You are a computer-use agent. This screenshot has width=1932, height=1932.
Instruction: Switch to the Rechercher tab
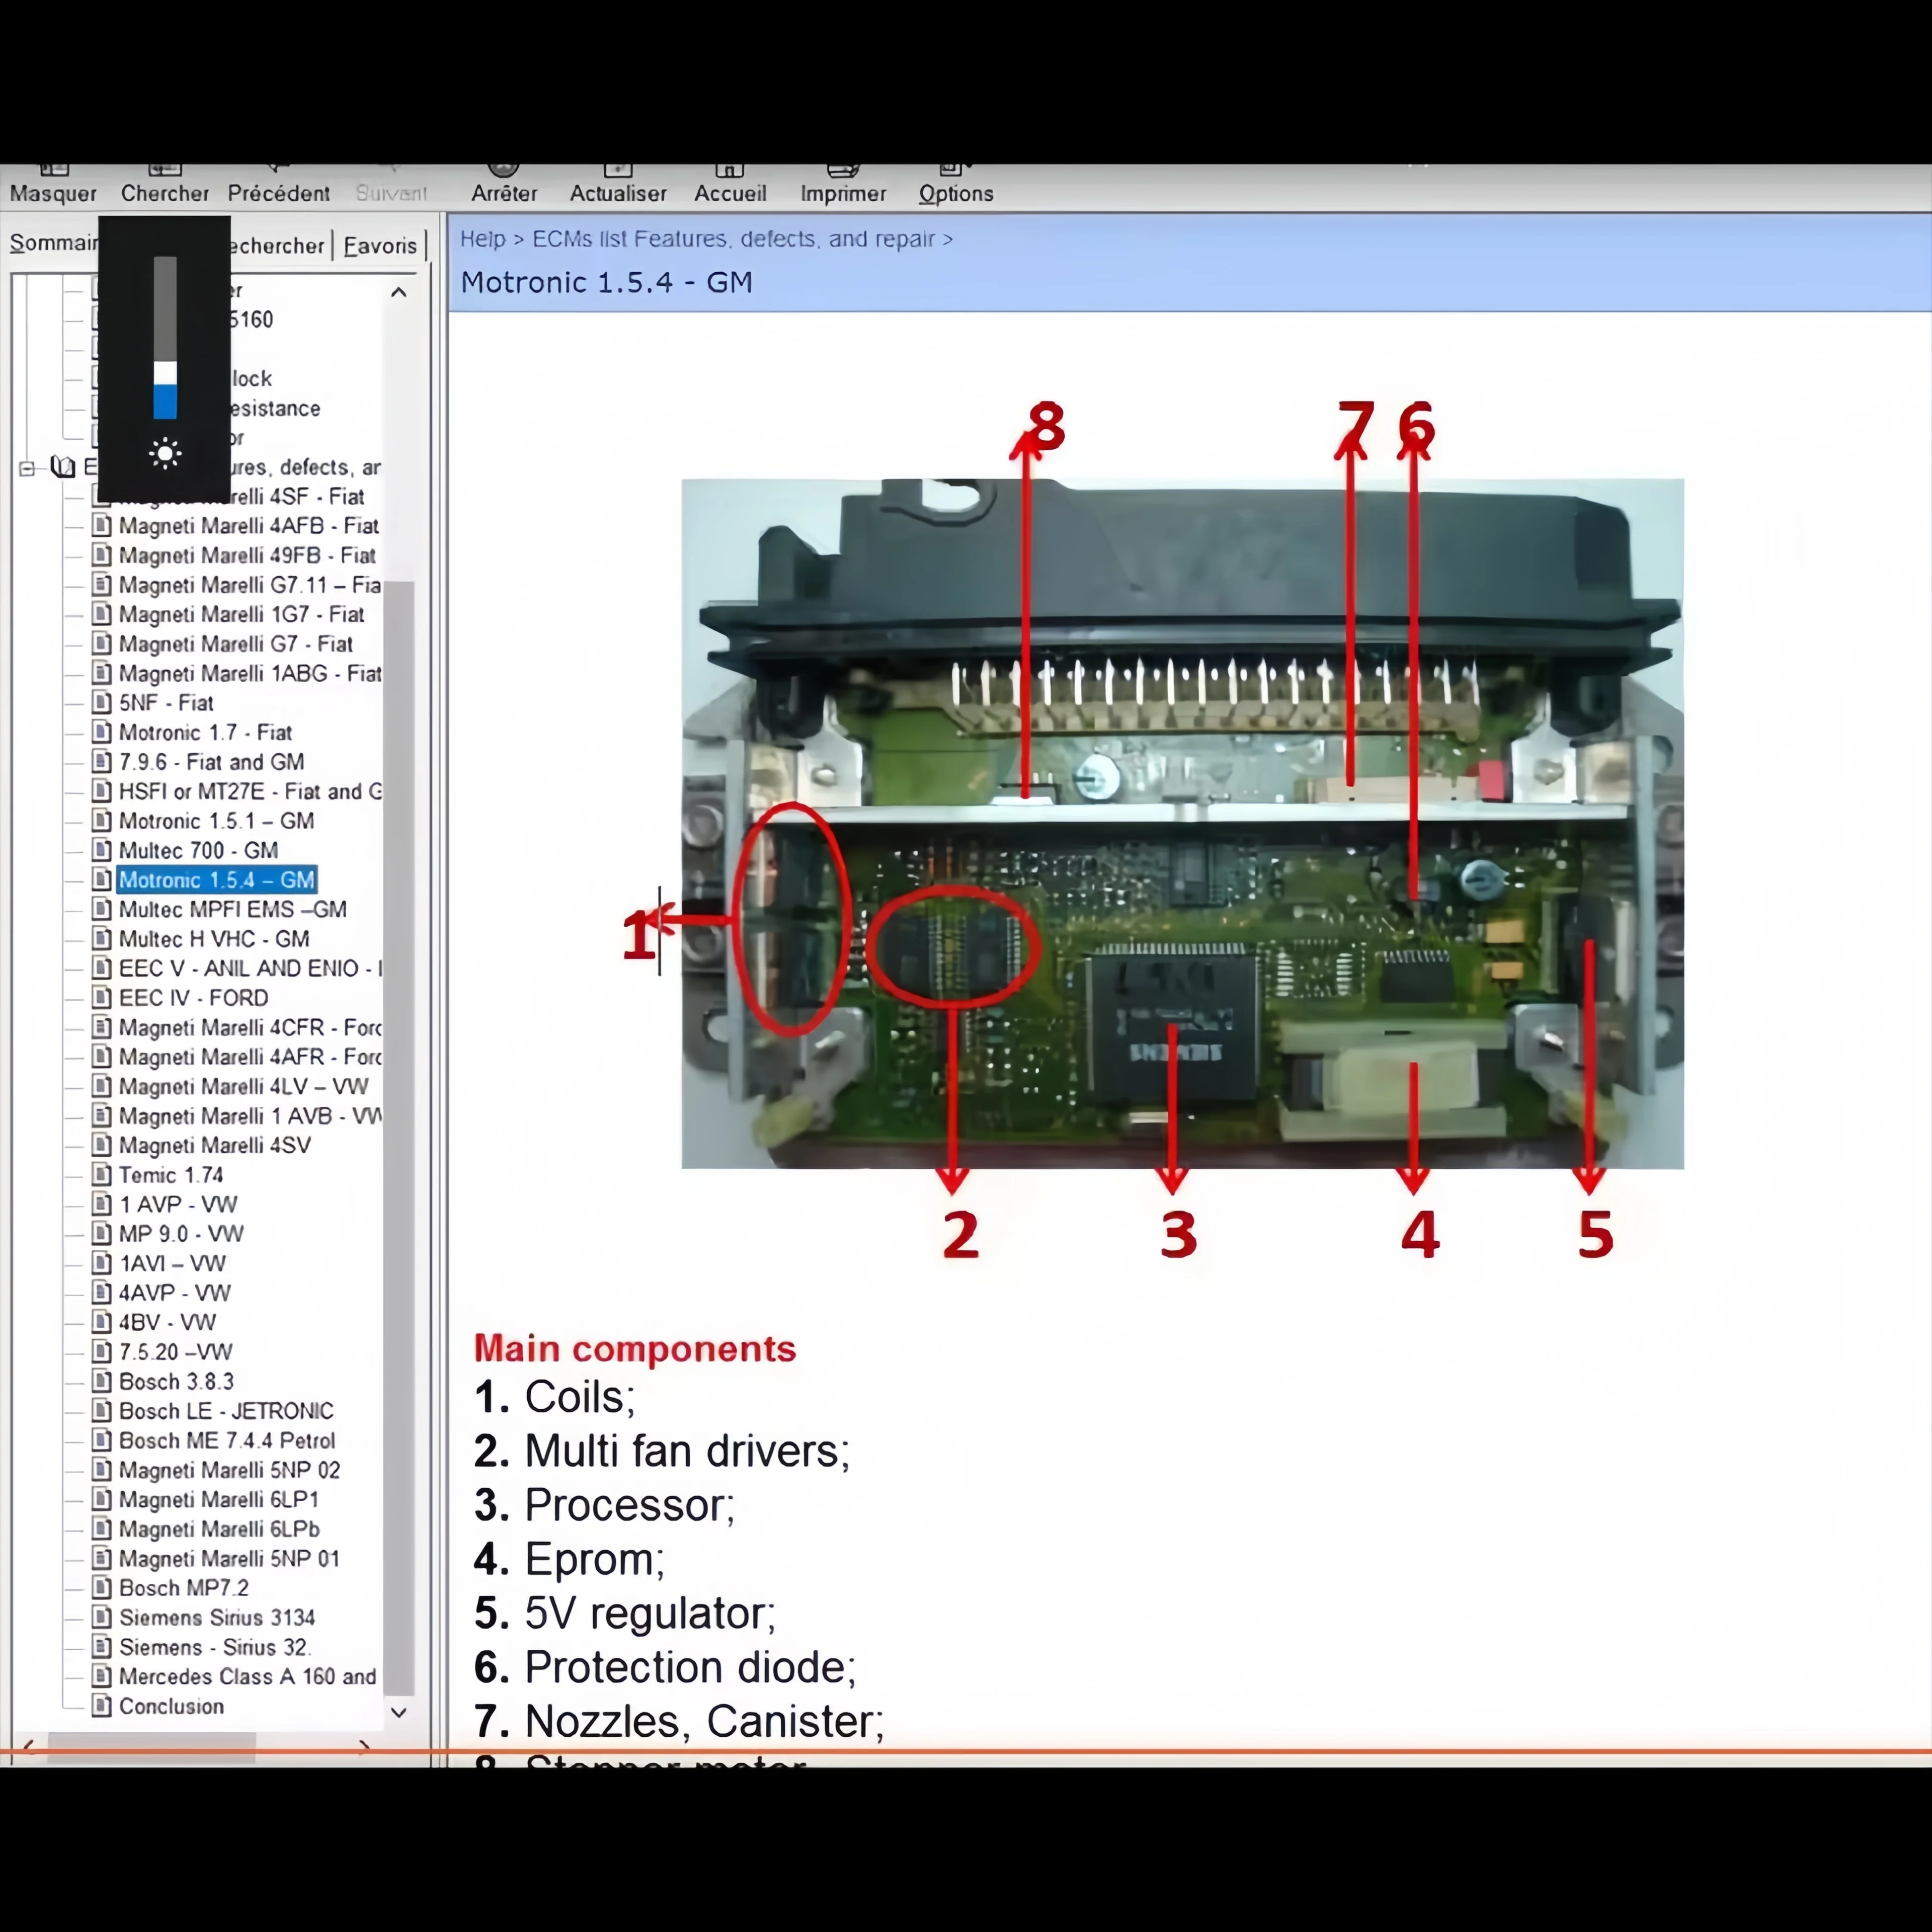278,245
